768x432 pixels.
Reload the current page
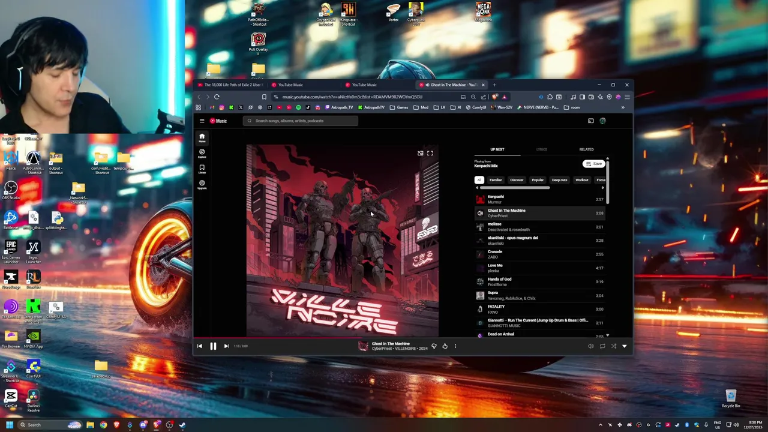217,97
